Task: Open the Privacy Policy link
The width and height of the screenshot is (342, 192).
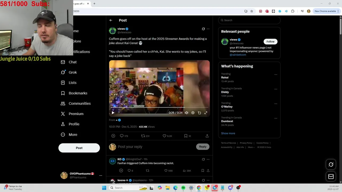Action: (x=246, y=143)
